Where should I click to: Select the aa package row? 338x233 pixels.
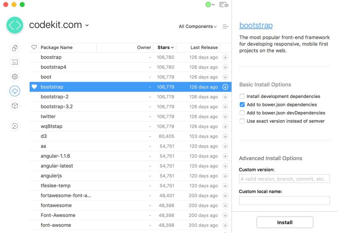(x=130, y=146)
